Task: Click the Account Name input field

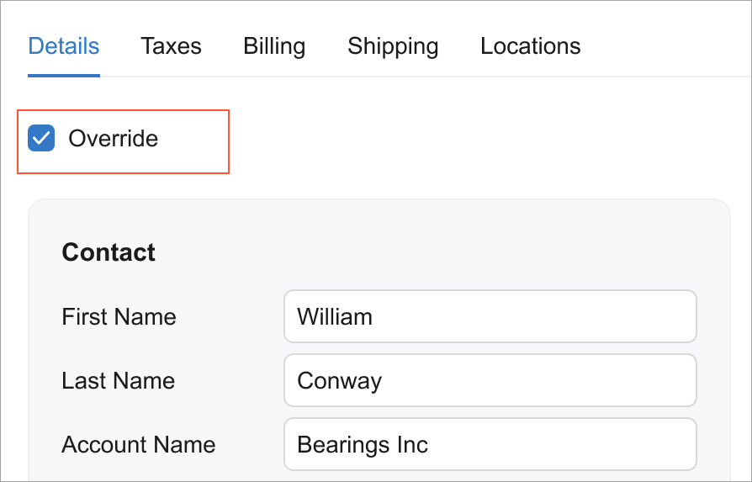Action: (490, 444)
